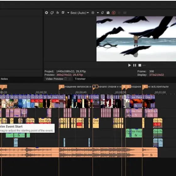Click Preview on External Monitor icon
The height and width of the screenshot is (176, 176).
tap(52, 13)
